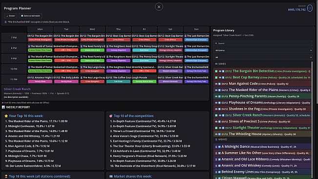This screenshot has height=179, width=318.
Task: Toggle green check on The Bargain Bin Detective
Action: click(216, 71)
